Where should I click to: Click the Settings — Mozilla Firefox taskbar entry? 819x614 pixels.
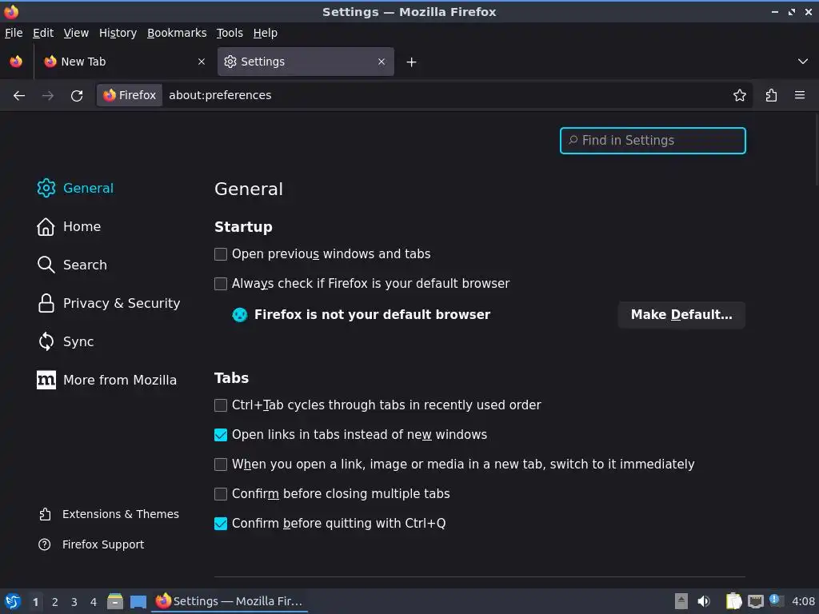(230, 601)
